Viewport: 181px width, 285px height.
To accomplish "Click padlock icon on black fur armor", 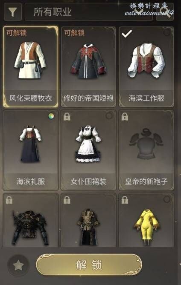I will point(9,200).
